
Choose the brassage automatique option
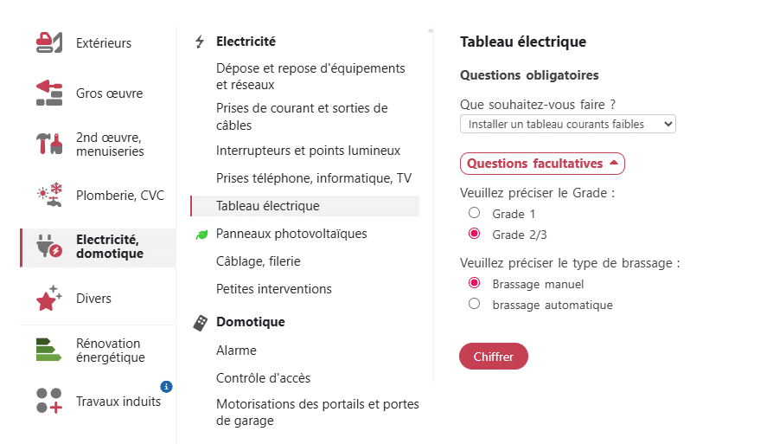tap(474, 304)
